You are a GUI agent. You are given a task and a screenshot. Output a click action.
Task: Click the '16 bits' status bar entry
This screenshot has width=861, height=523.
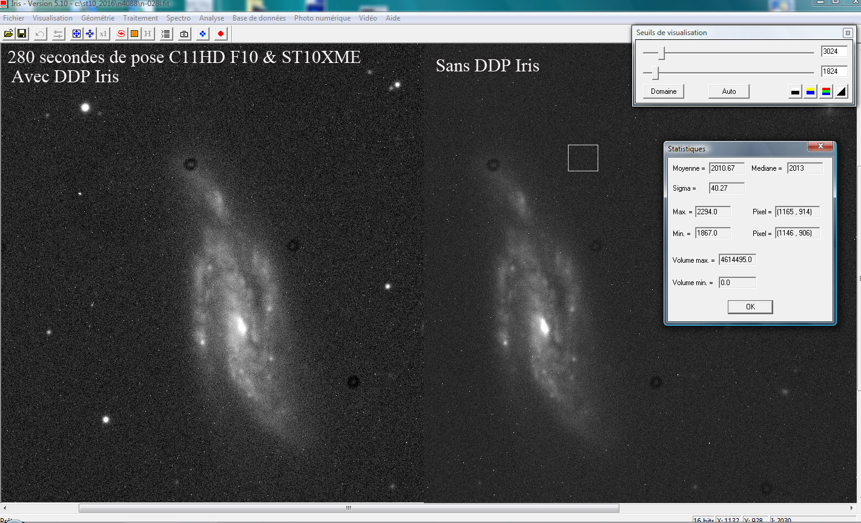[x=703, y=520]
